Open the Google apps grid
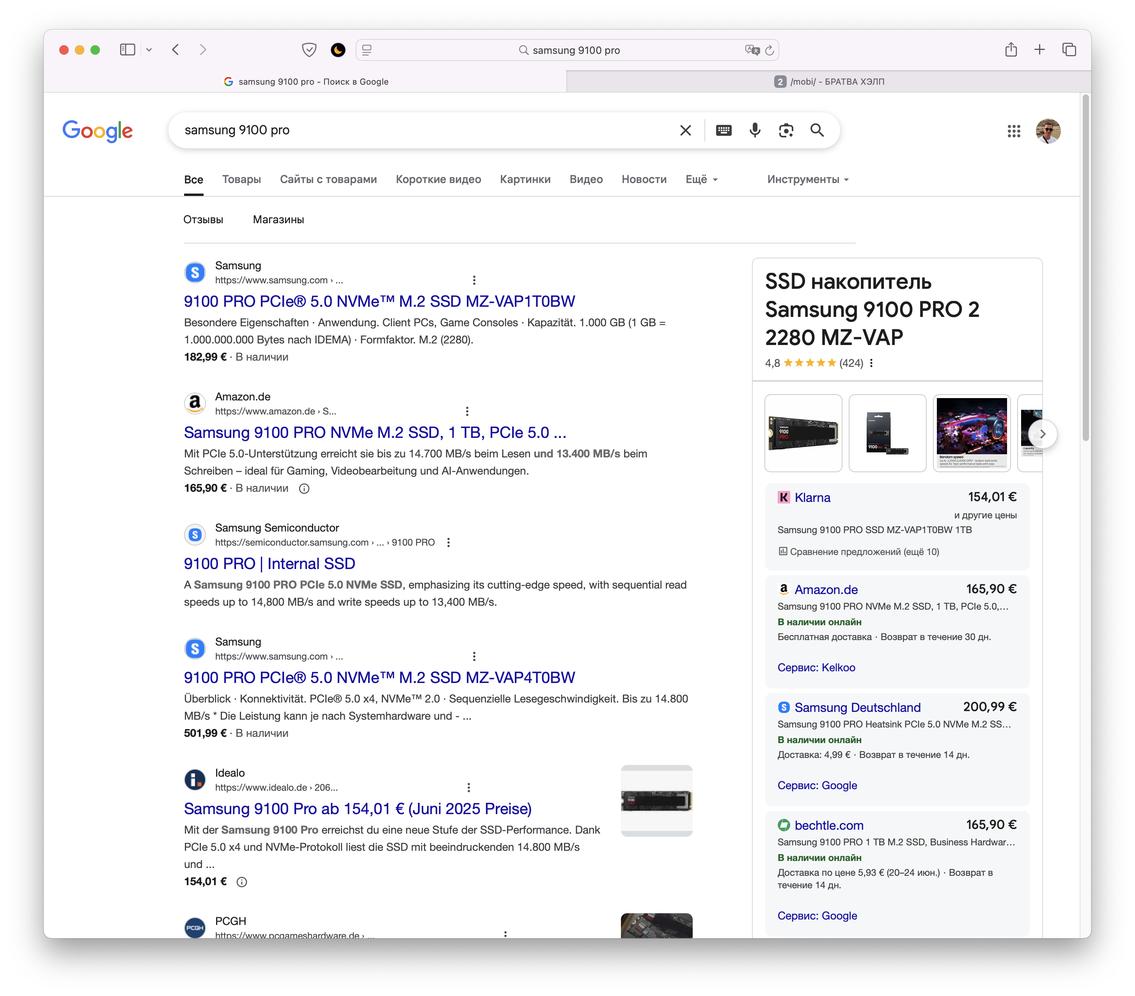This screenshot has width=1135, height=996. tap(1013, 131)
